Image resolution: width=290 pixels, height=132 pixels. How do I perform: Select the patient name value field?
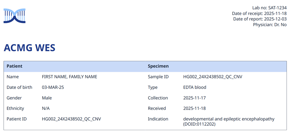pos(70,77)
